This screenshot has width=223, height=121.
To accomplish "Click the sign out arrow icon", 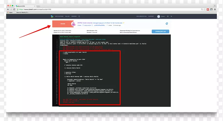I will coord(171,16).
